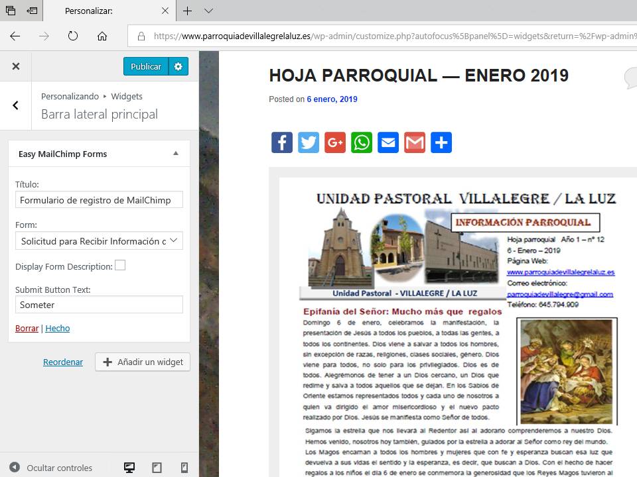Share post on Twitter
The height and width of the screenshot is (477, 637).
[309, 142]
